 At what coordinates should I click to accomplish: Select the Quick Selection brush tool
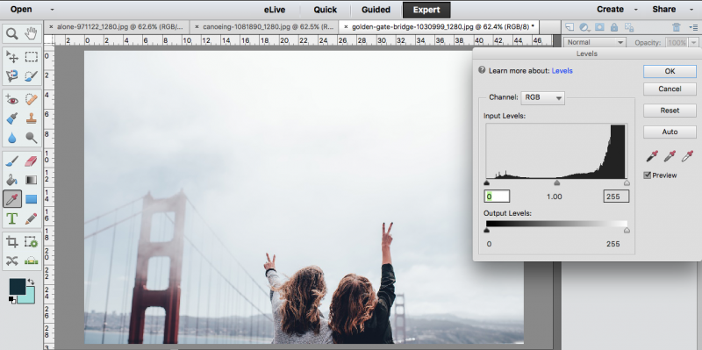pyautogui.click(x=31, y=76)
